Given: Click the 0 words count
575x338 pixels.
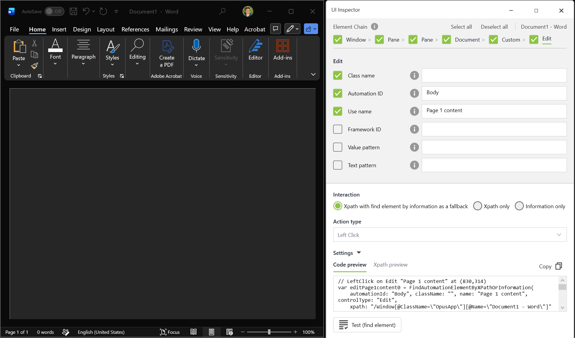Looking at the screenshot, I should (46, 332).
